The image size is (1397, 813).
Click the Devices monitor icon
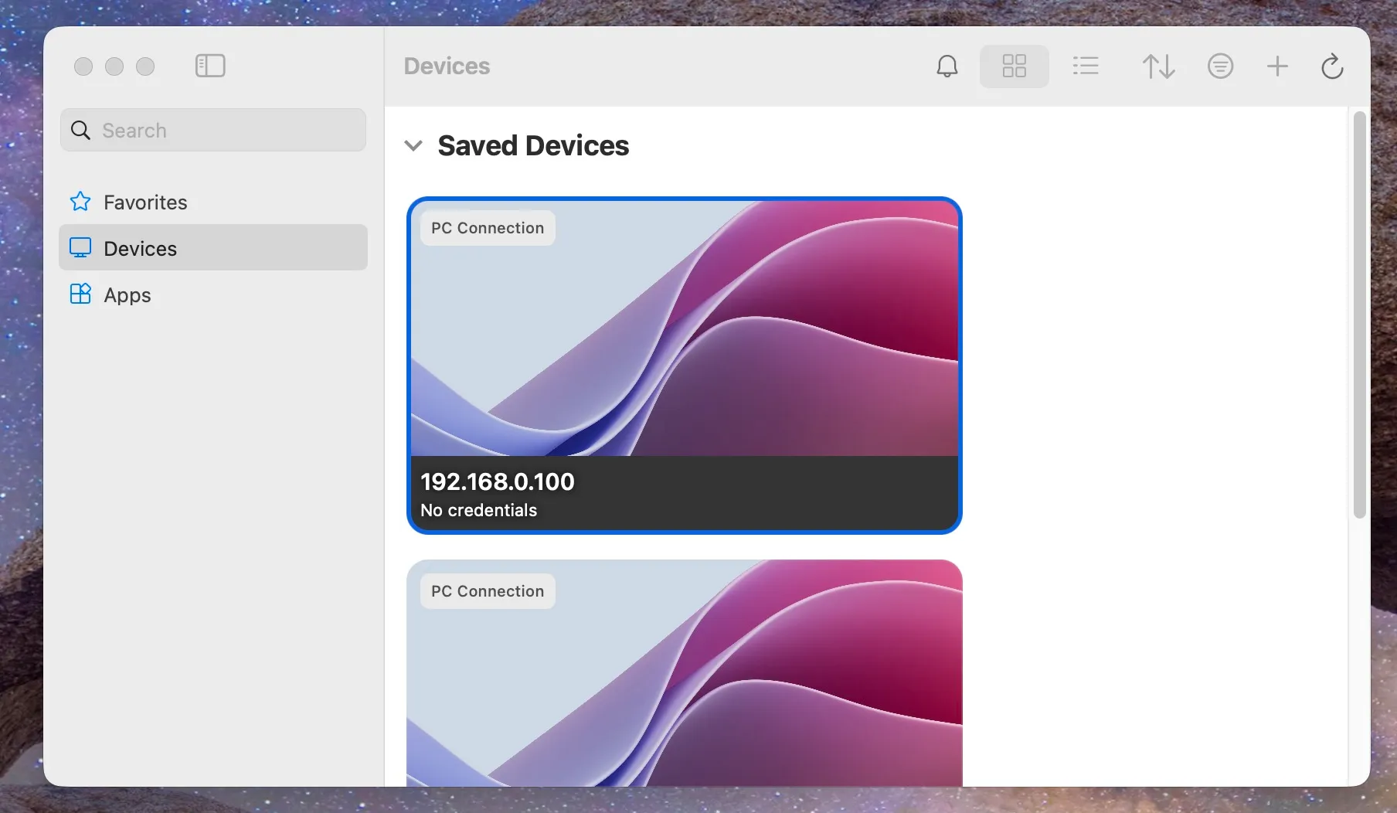point(80,247)
